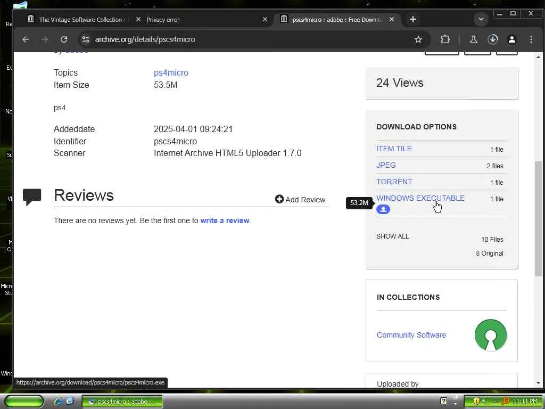Click the scrollbar up arrow
Screen dimensions: 545x409
point(538,57)
